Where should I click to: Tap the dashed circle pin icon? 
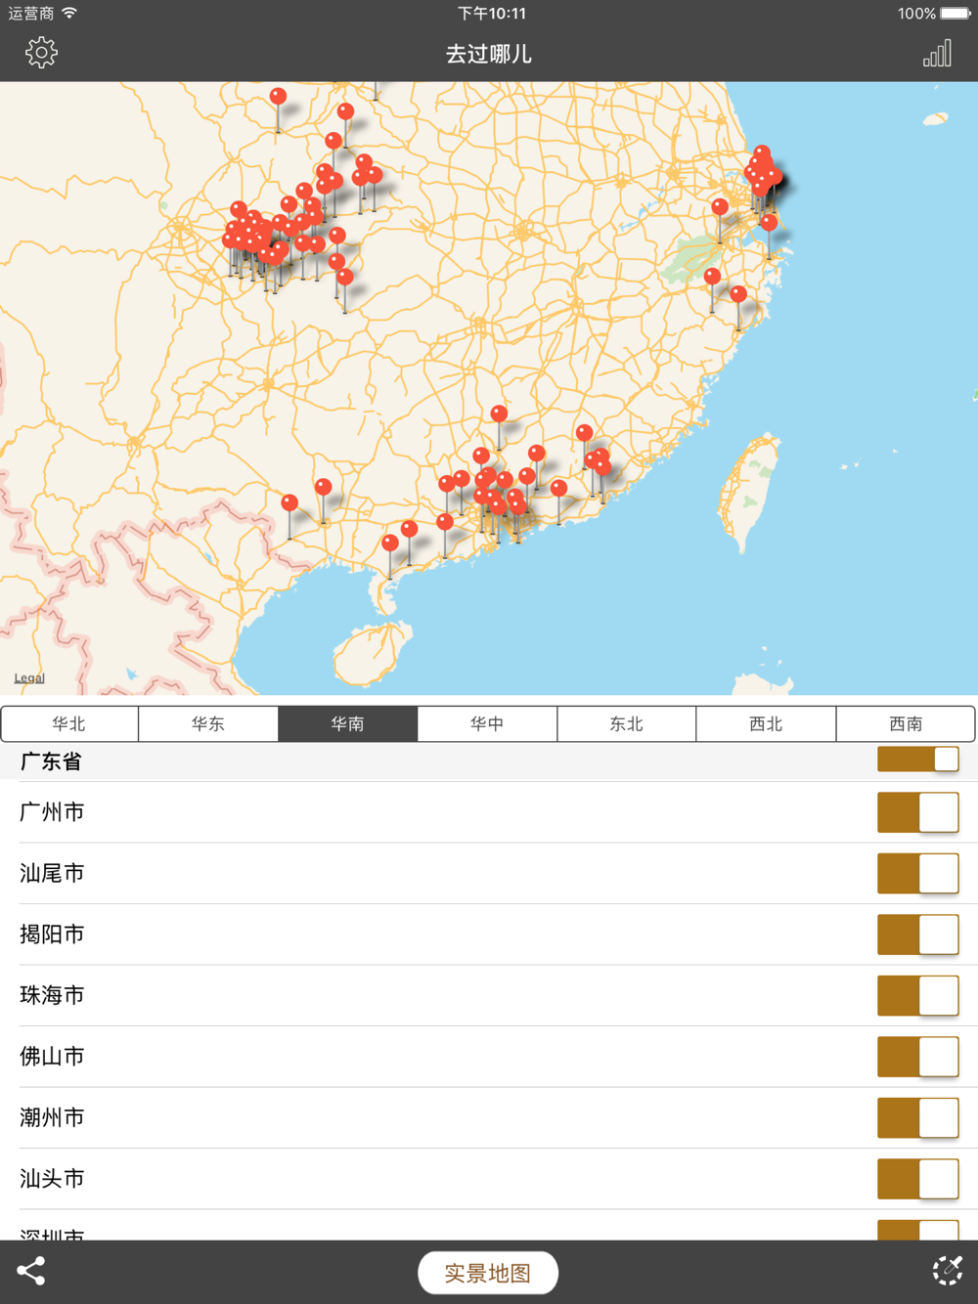947,1271
